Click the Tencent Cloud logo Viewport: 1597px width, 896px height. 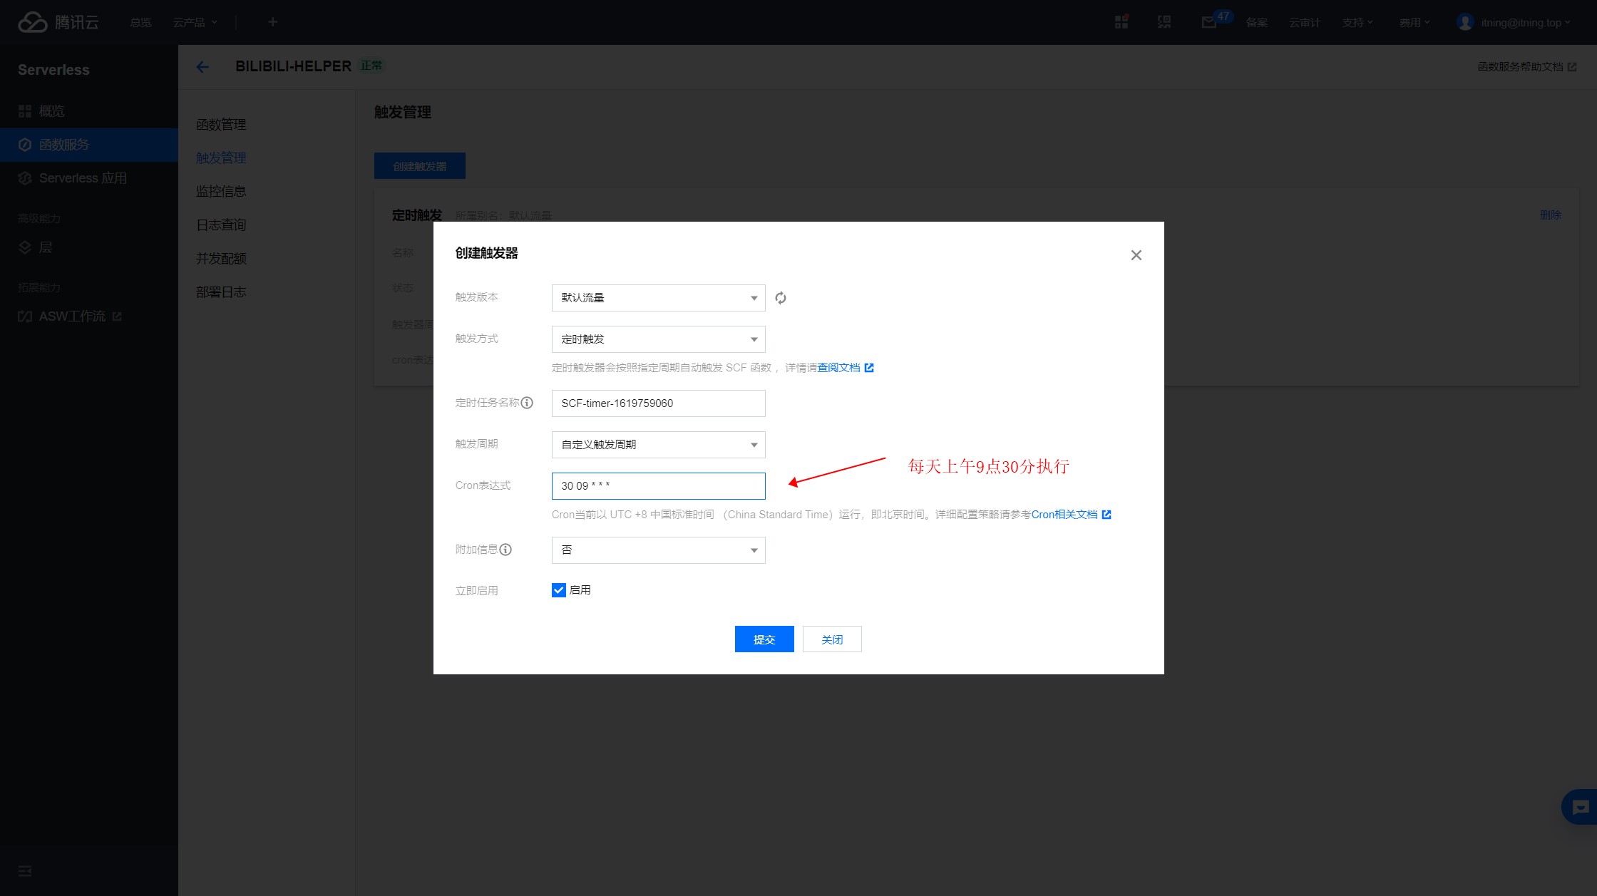pos(58,22)
